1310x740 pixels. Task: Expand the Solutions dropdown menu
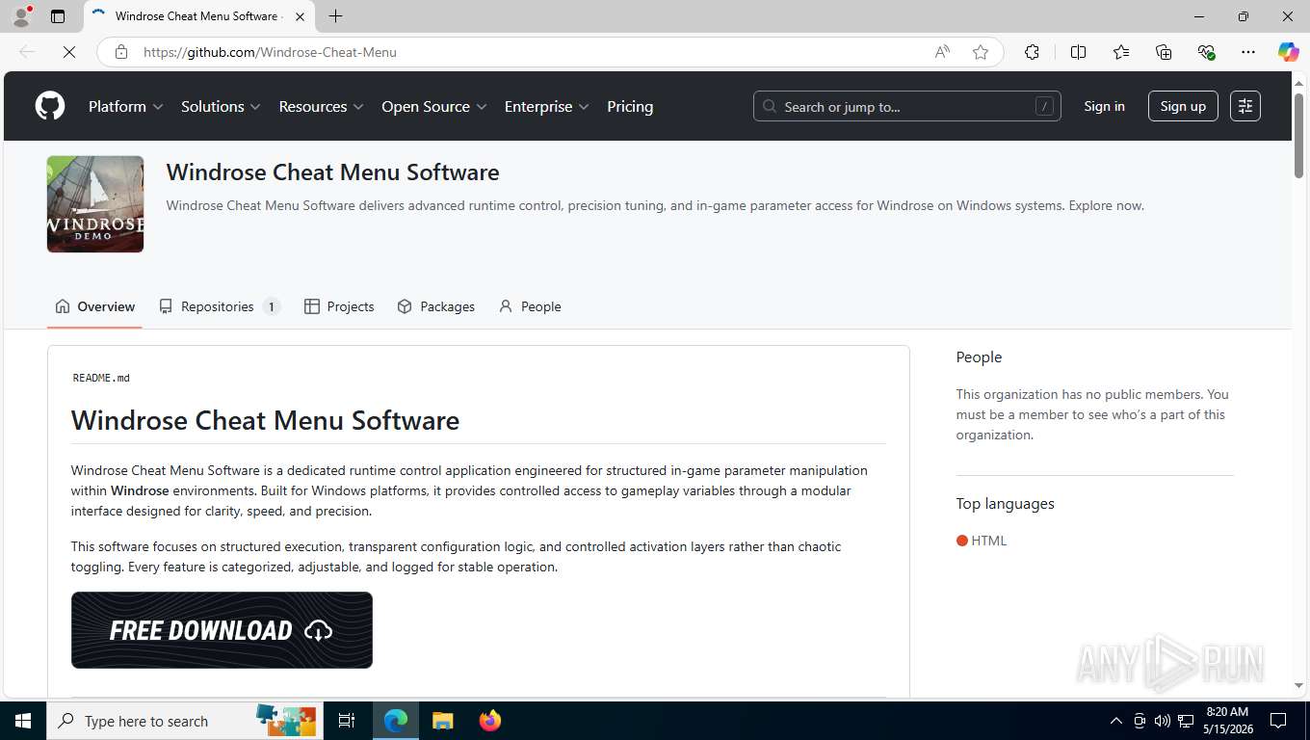221,106
